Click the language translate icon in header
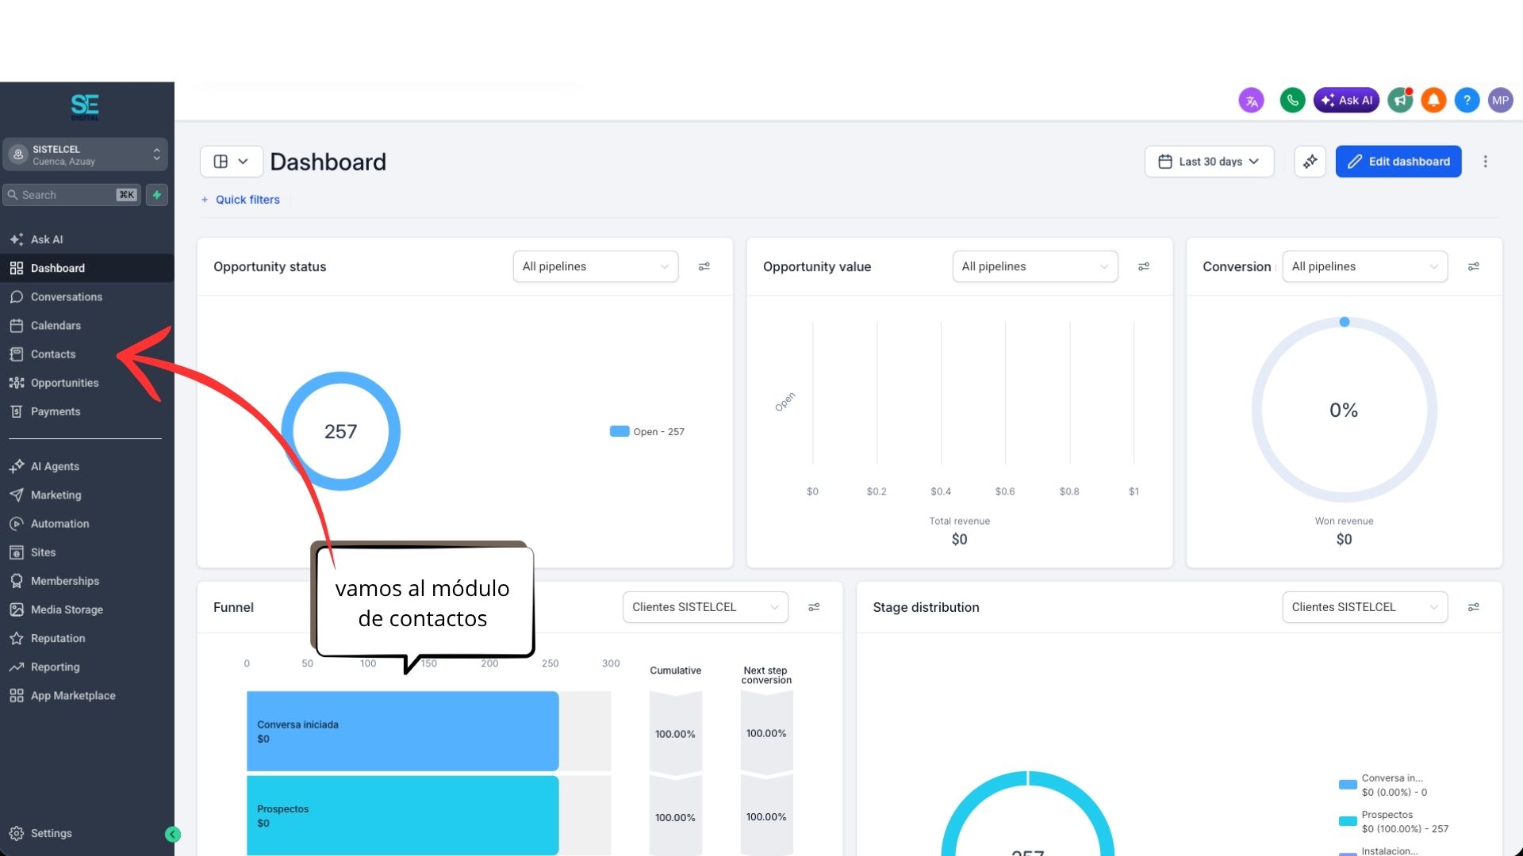 tap(1251, 101)
